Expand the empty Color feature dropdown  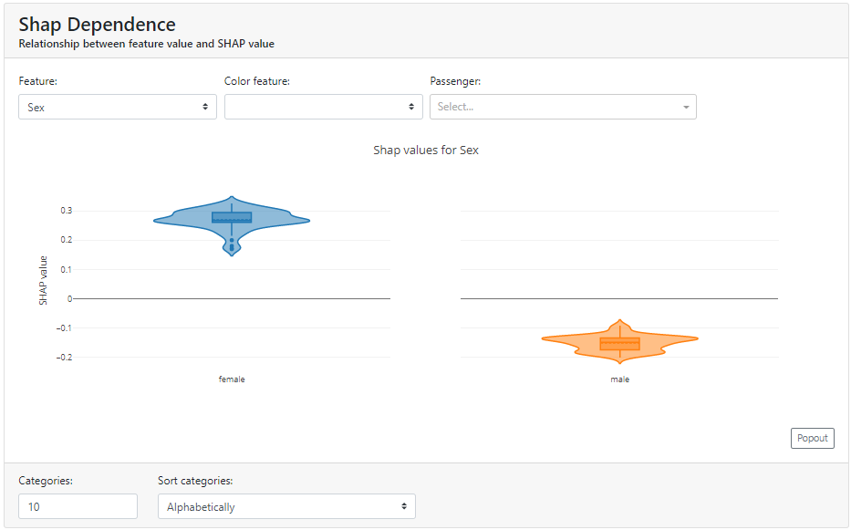[x=323, y=107]
